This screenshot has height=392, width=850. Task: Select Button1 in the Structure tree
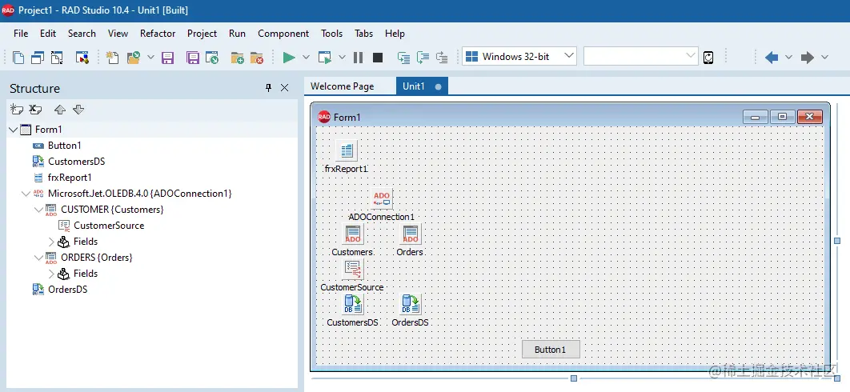pyautogui.click(x=65, y=146)
